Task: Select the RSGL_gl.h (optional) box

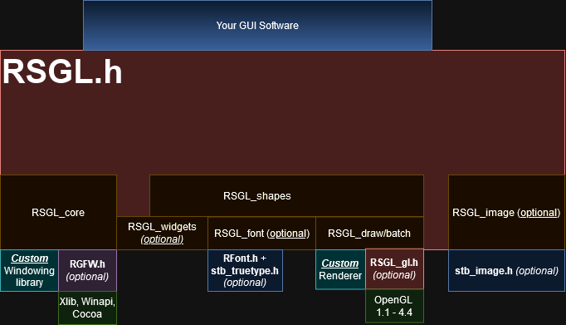Action: (394, 269)
